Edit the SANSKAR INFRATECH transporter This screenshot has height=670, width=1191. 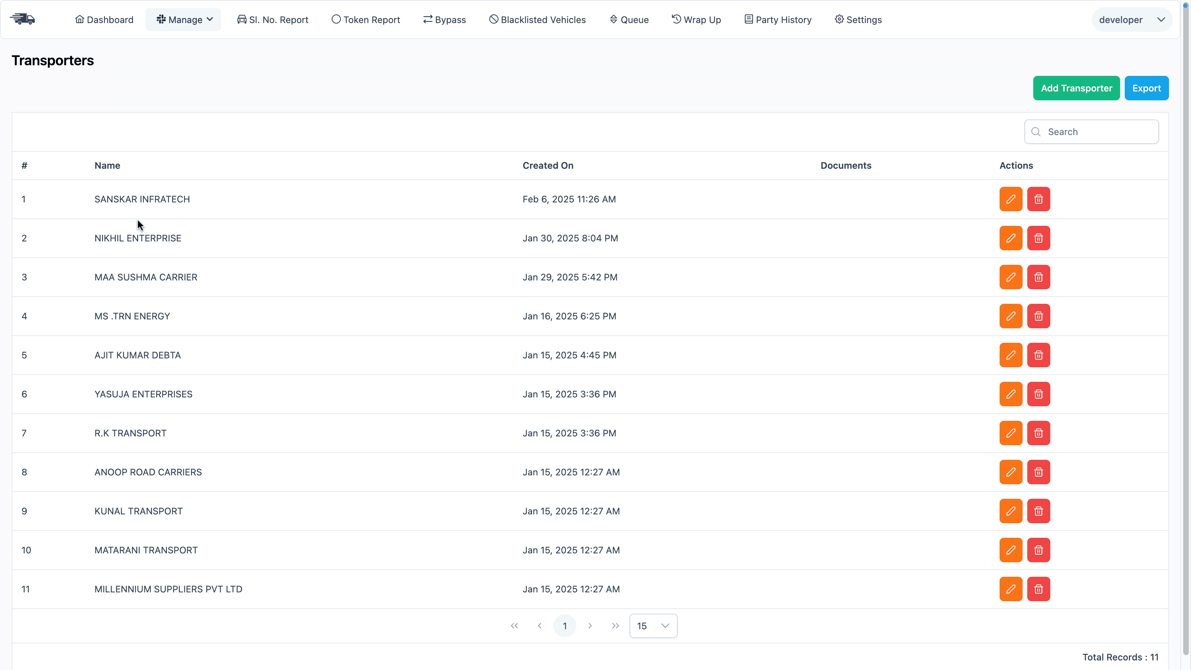coord(1011,199)
